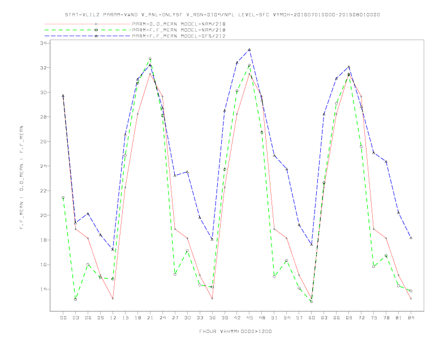Viewport: 448px width, 346px height.
Task: Click y-axis tick label 16
Action: 44,265
